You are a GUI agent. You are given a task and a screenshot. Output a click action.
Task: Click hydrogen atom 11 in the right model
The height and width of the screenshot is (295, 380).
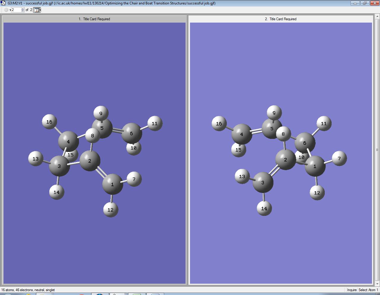pos(324,123)
